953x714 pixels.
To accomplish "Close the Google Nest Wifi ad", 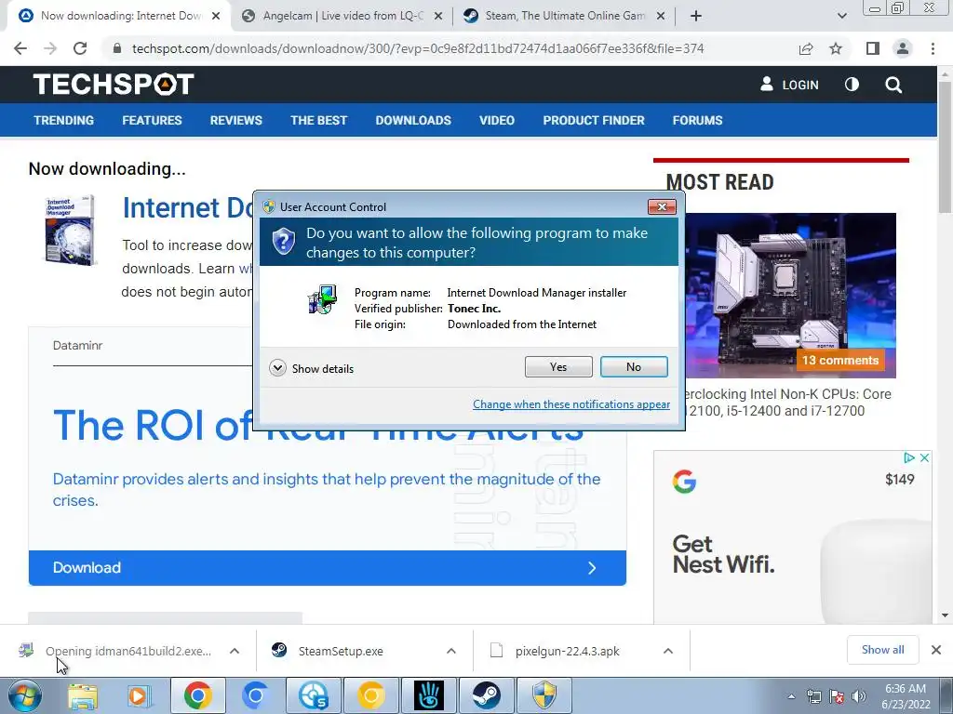I will click(x=924, y=457).
